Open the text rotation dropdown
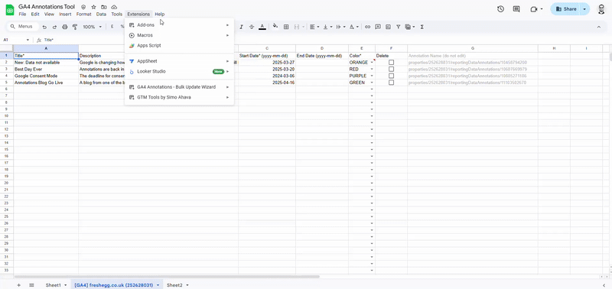The width and height of the screenshot is (612, 289). coord(353,27)
